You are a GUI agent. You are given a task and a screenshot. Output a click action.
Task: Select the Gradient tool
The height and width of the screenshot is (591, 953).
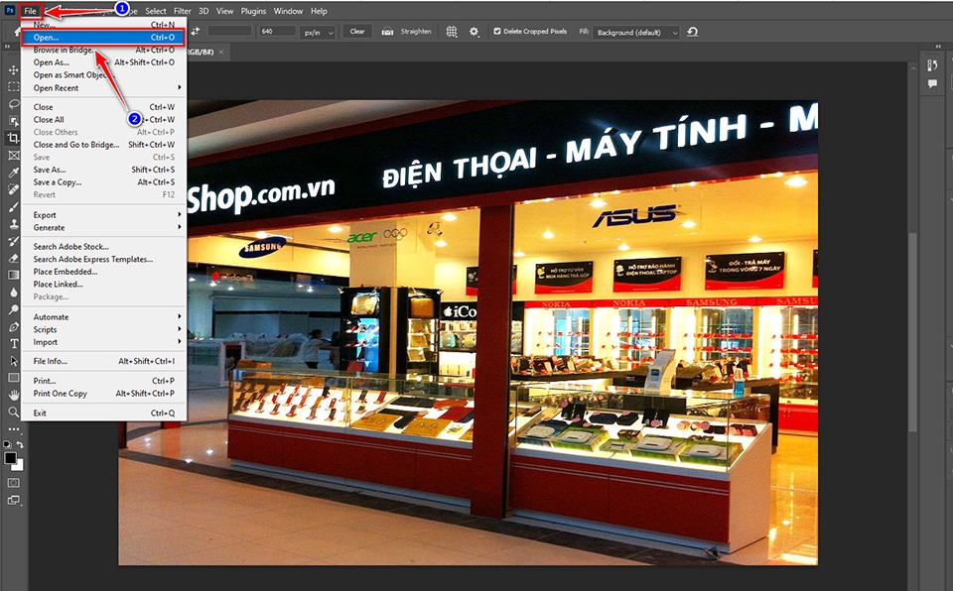click(x=13, y=275)
